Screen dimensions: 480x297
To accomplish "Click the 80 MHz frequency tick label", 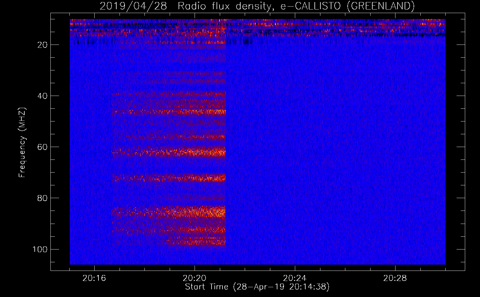I will (42, 198).
